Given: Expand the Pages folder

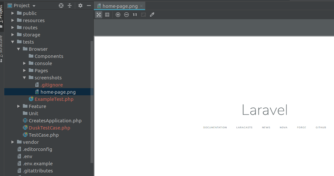Looking at the screenshot, I should [x=25, y=70].
